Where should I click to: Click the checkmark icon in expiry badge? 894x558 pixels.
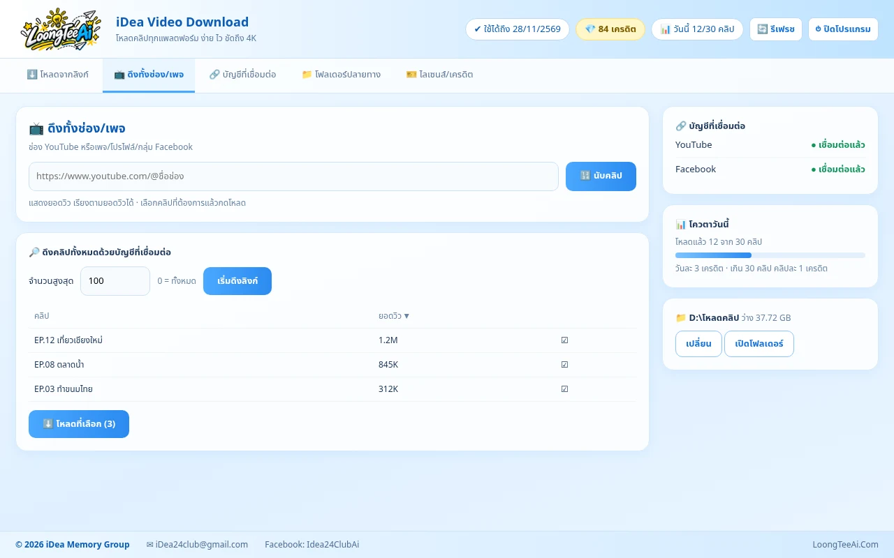click(x=478, y=29)
